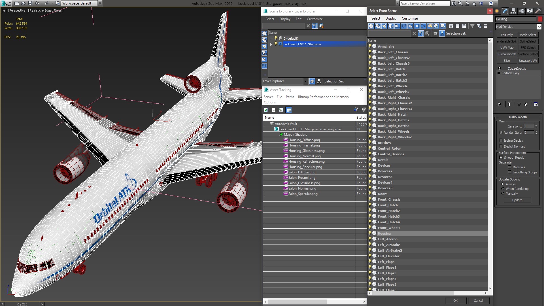Click the New Scene icon in top toolbar
544x306 pixels.
(x=17, y=3)
